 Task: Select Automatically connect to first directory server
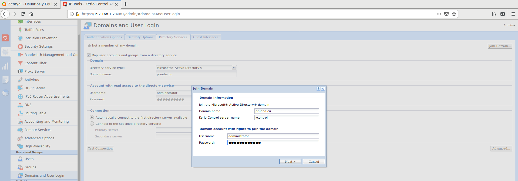pos(92,117)
